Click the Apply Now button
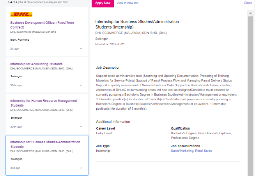The height and width of the screenshot is (176, 255). [103, 3]
